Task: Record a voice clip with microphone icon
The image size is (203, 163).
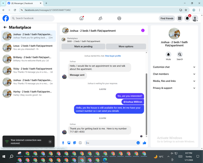Action: coord(63,143)
